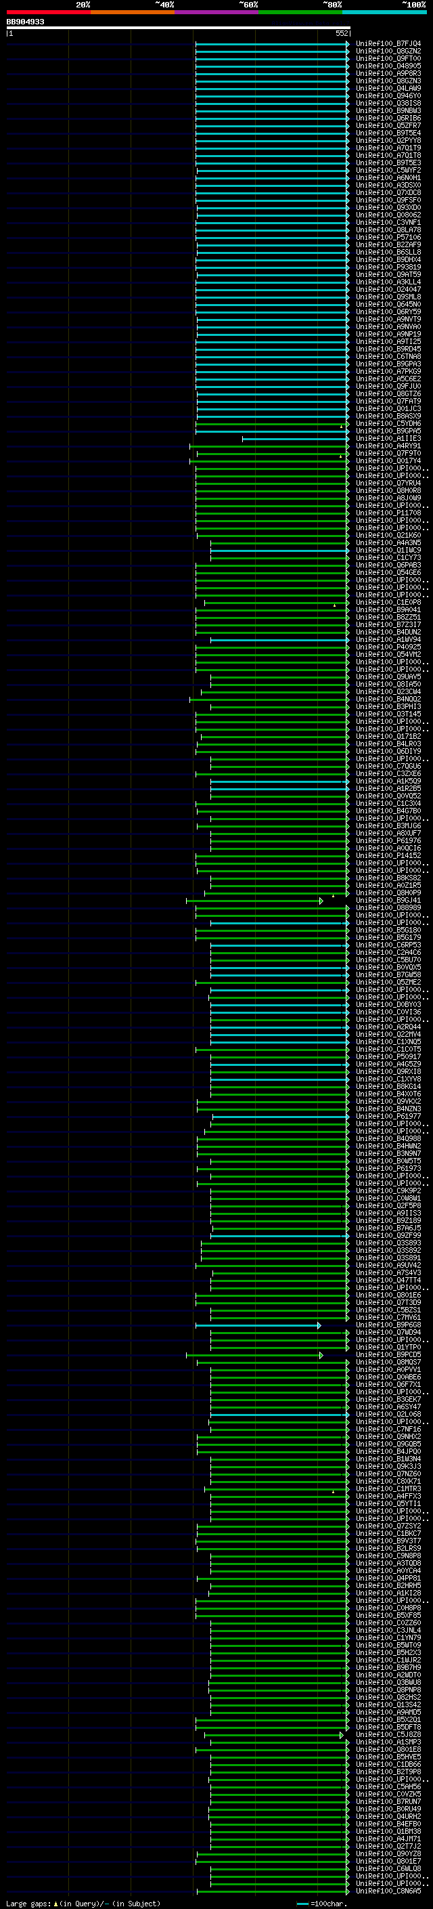The image size is (433, 1909).
Task: Click the cyan alignment bar of UniRef100_B9P668
Action: (258, 1326)
